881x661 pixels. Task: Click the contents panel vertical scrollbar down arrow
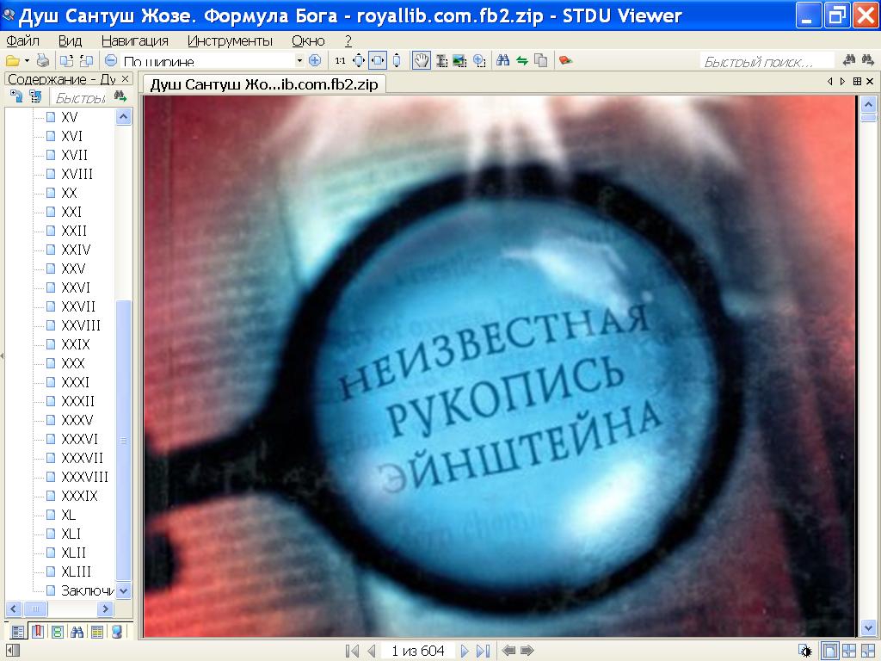[x=124, y=590]
